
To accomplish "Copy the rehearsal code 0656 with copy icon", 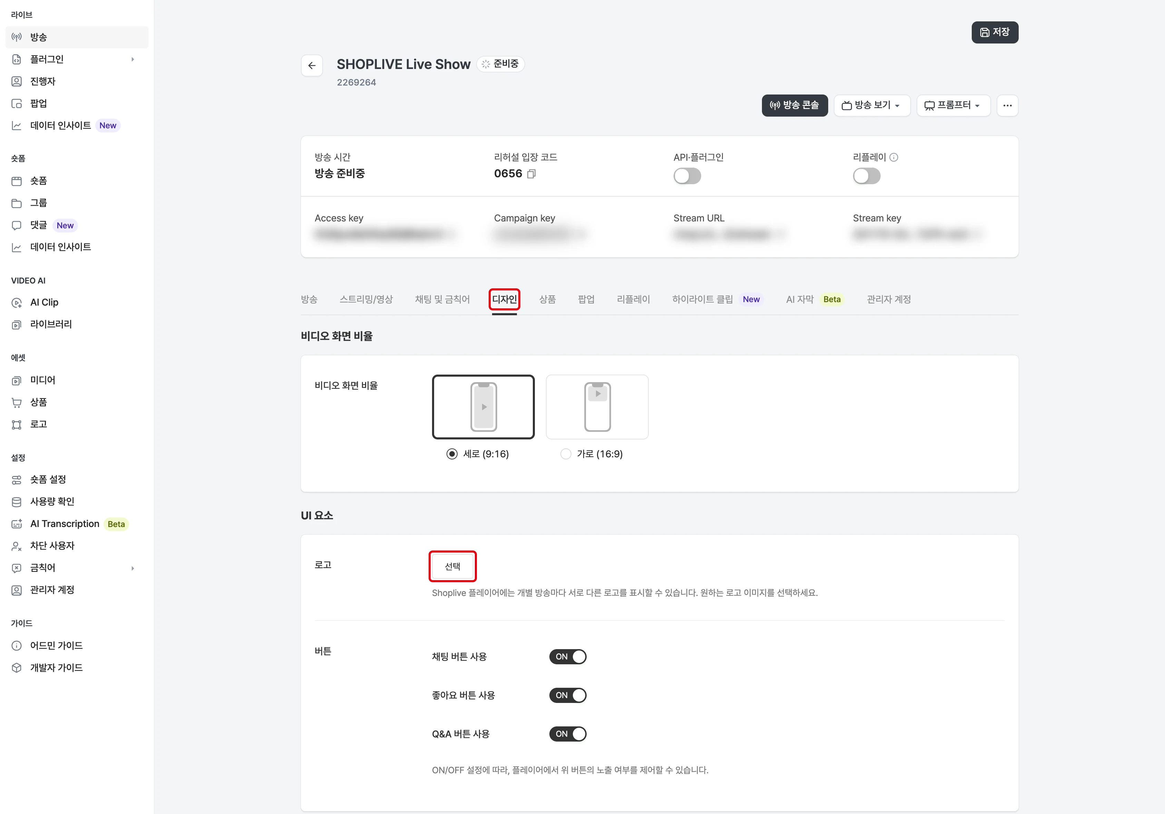I will point(531,174).
